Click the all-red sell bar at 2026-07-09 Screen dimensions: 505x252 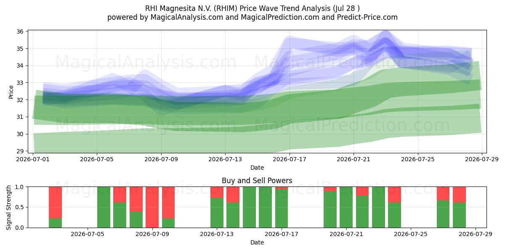(x=152, y=207)
